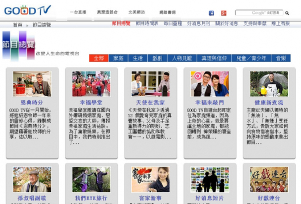Click the 首頁 breadcrumb link

(x=17, y=25)
